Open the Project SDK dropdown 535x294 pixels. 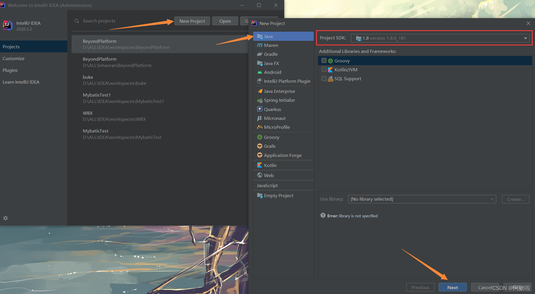[440, 38]
